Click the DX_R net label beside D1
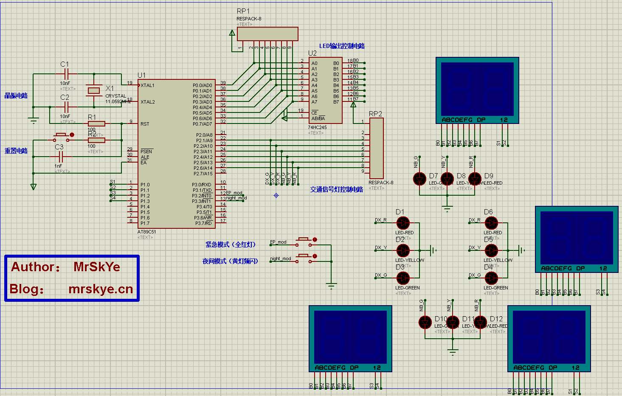The width and height of the screenshot is (622, 396). pyautogui.click(x=381, y=220)
